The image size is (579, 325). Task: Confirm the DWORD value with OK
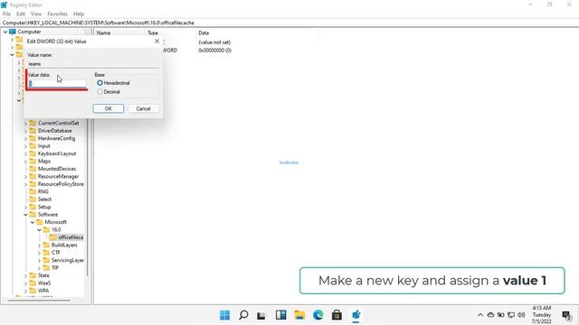tap(109, 108)
